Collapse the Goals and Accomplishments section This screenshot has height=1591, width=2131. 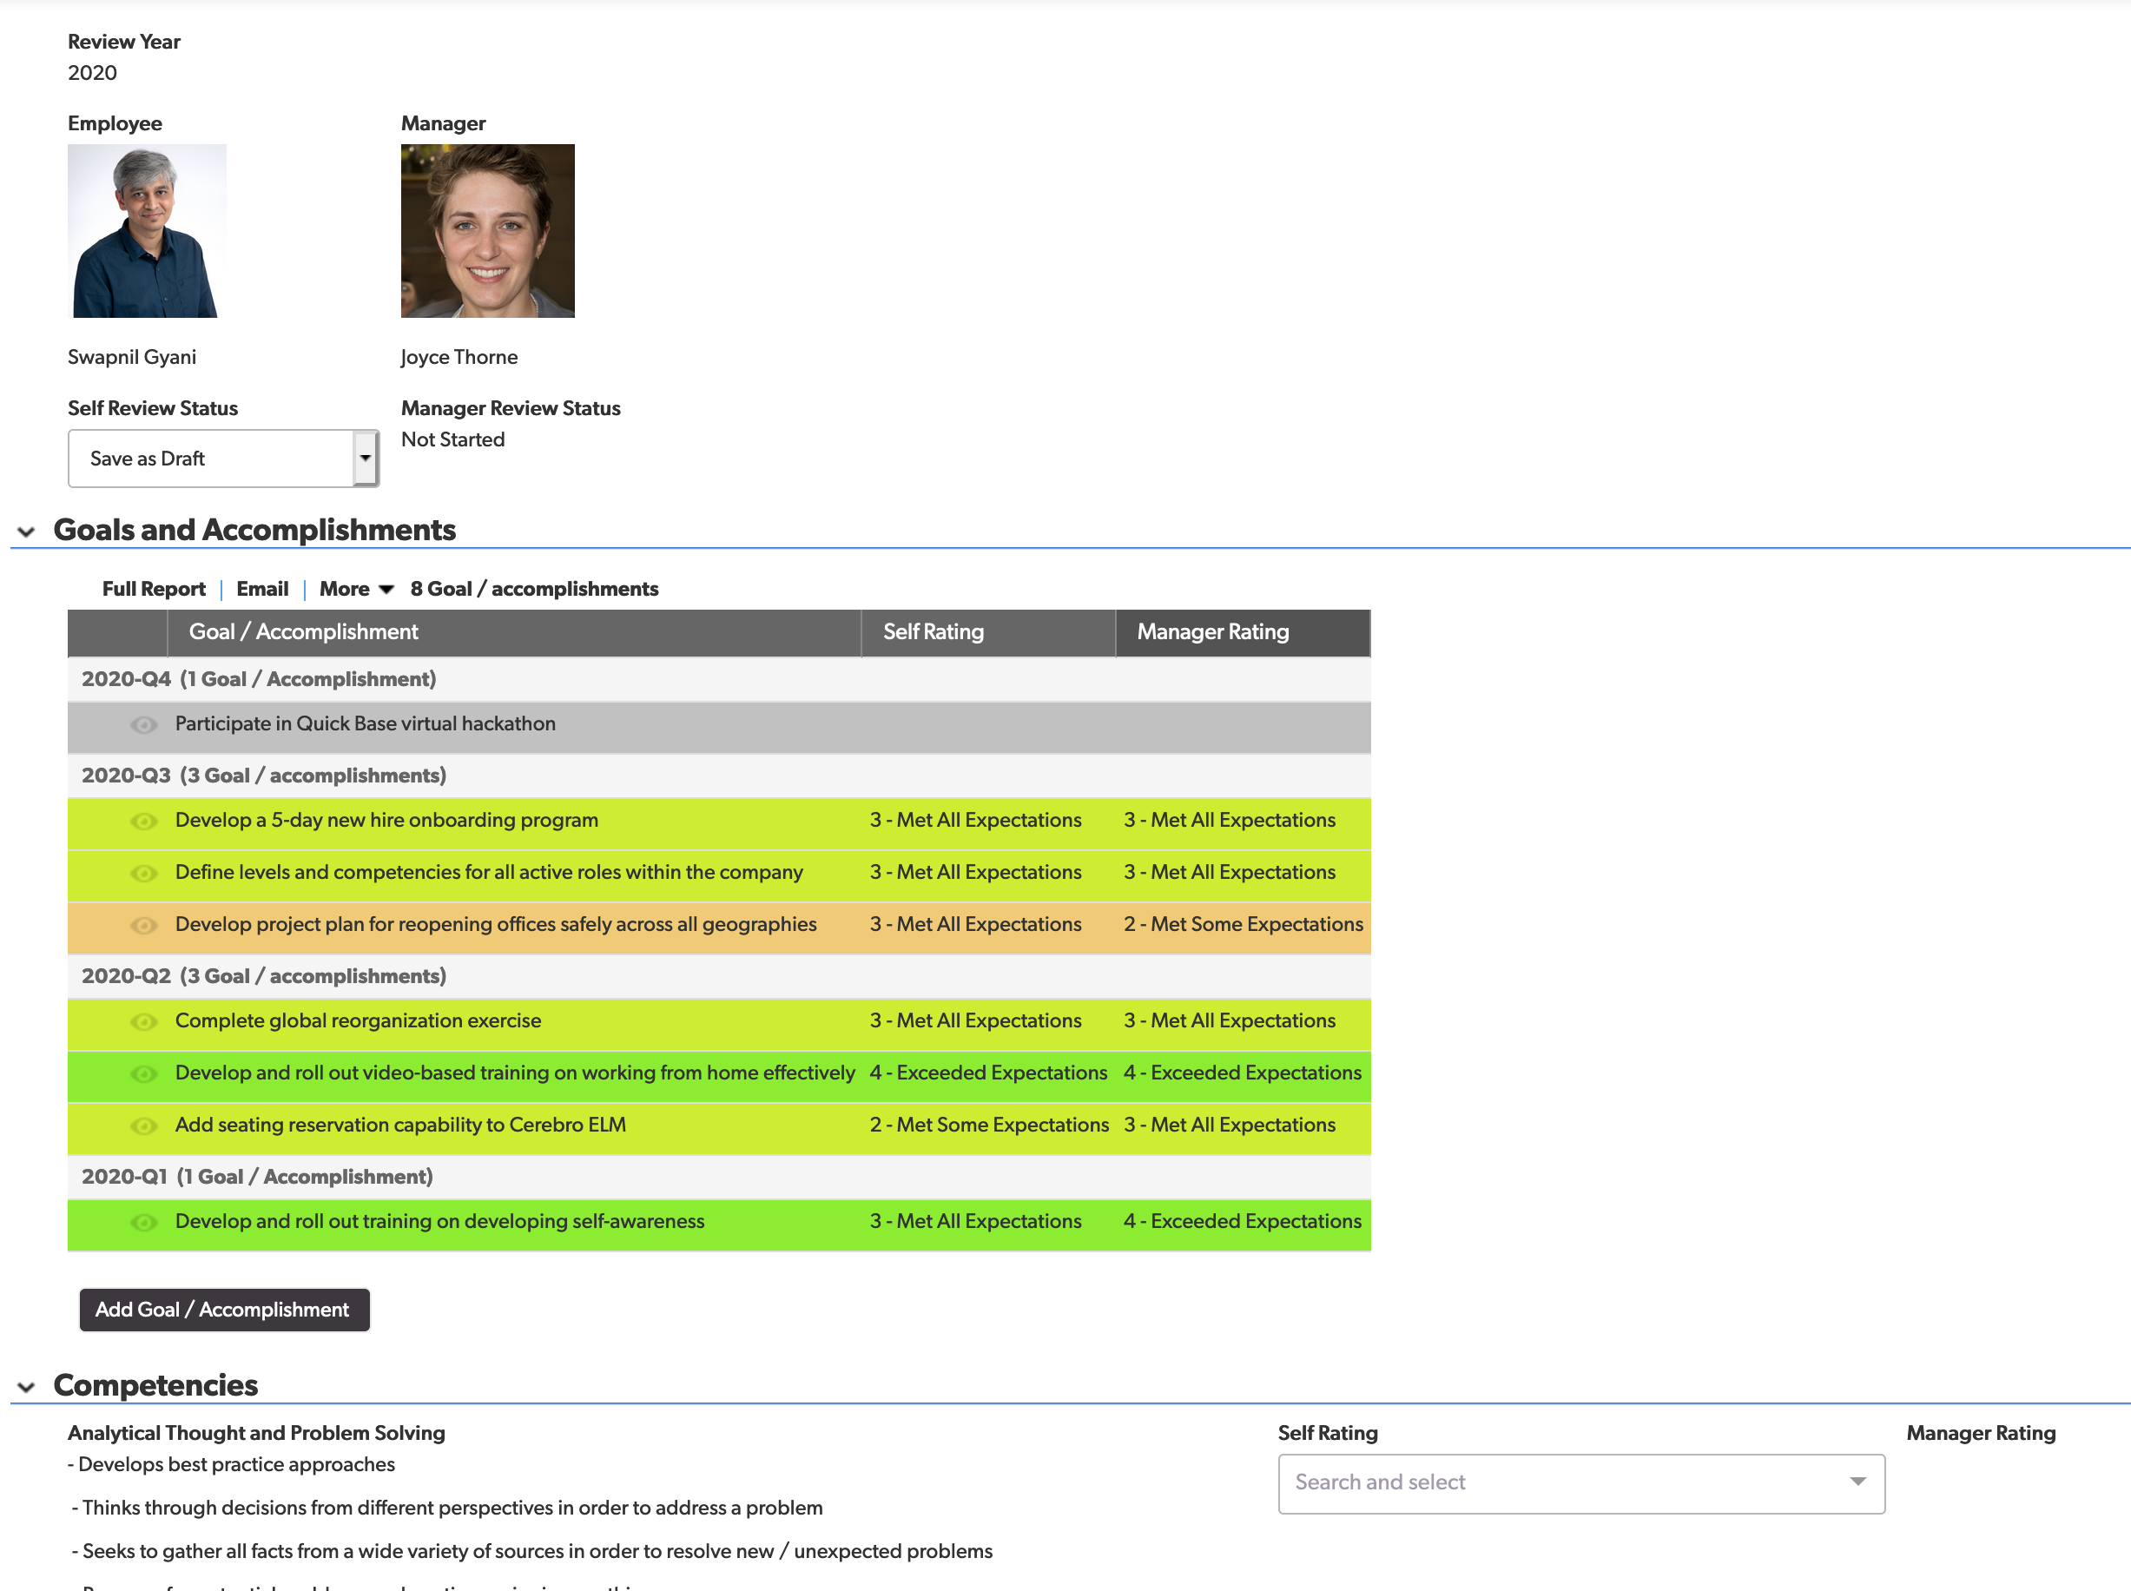pyautogui.click(x=26, y=531)
